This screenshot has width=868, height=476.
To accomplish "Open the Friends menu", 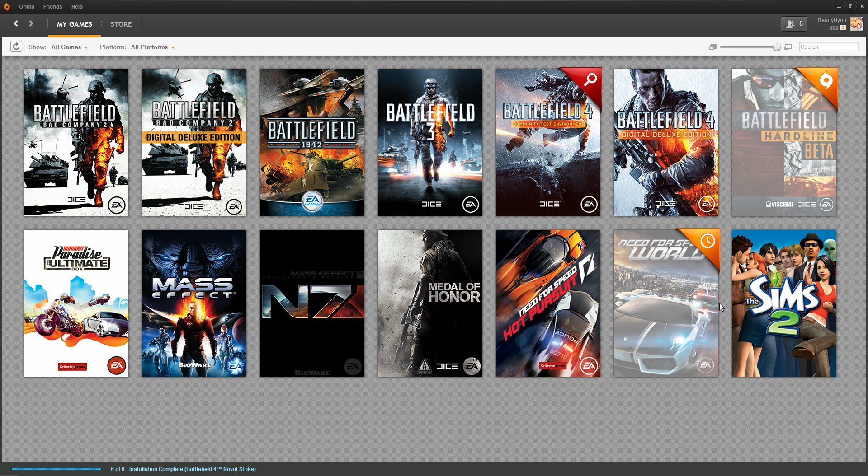I will [53, 7].
